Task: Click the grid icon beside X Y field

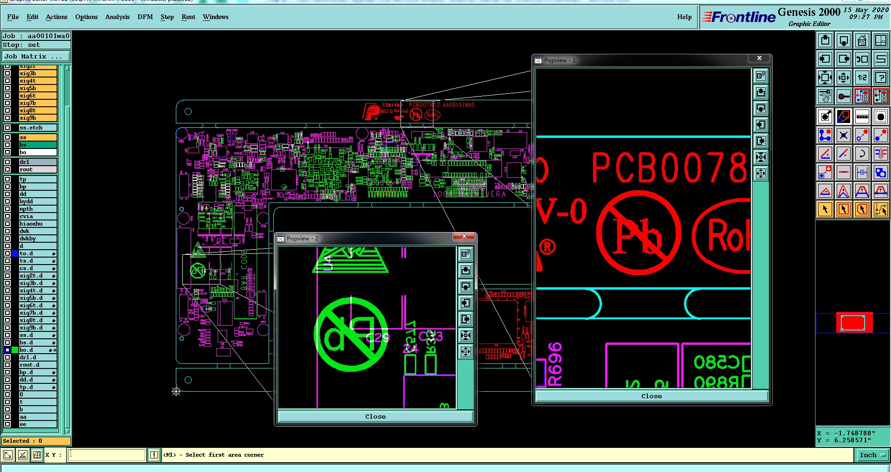Action: (x=37, y=455)
